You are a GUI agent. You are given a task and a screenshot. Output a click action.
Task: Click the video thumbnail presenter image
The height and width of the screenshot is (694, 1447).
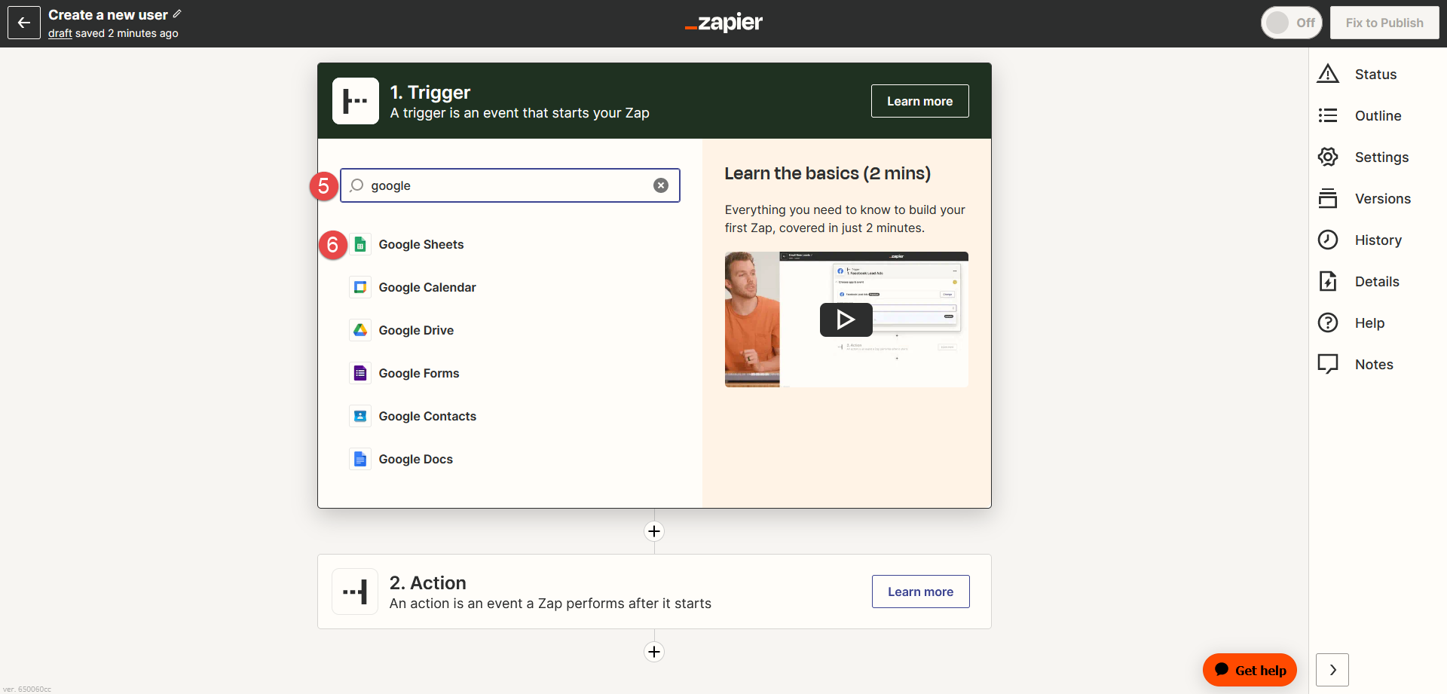click(752, 319)
